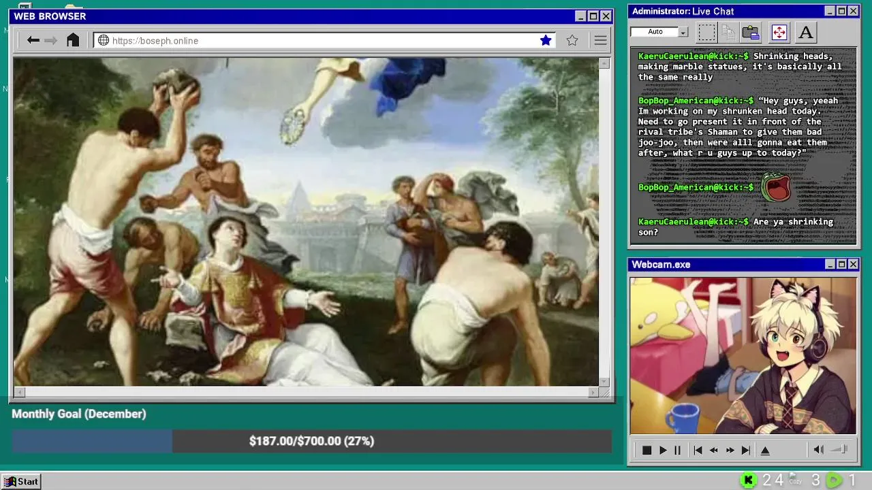Go forward using the browser forward arrow
The height and width of the screenshot is (490, 872).
pyautogui.click(x=51, y=40)
